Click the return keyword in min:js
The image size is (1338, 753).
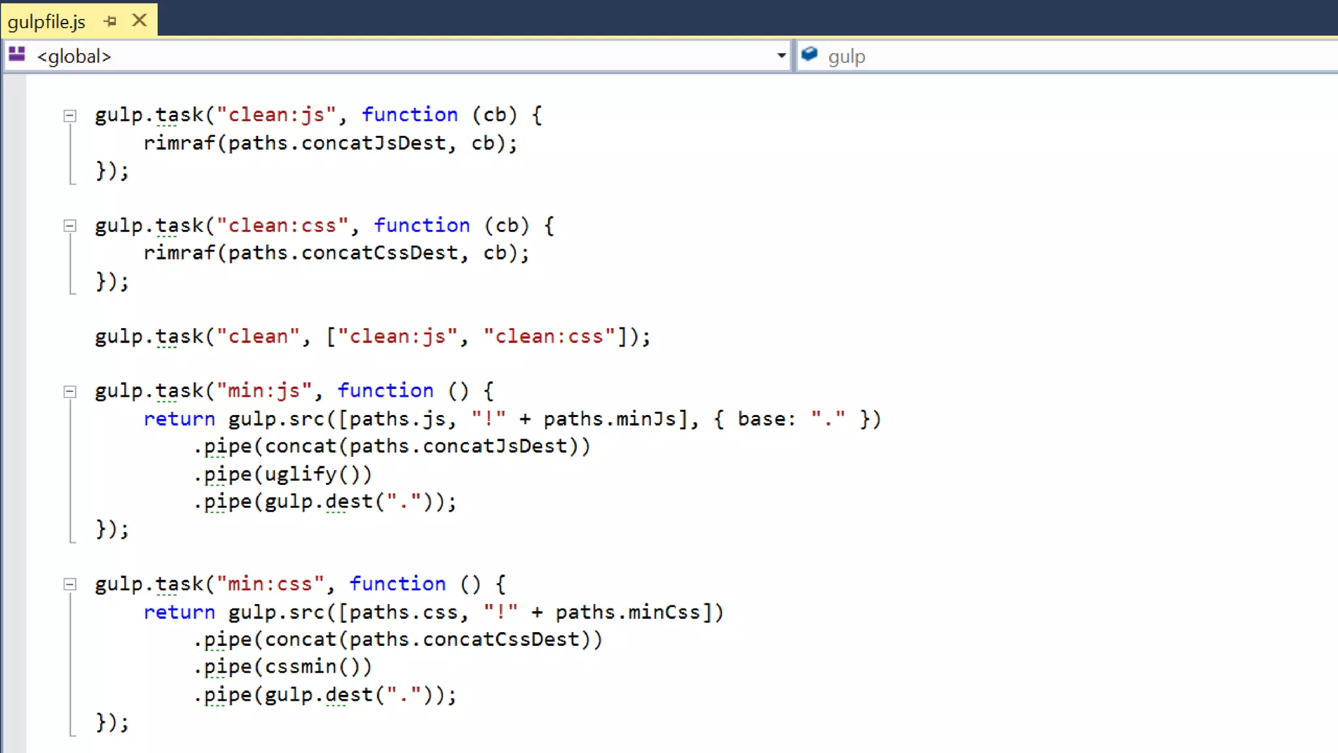[x=179, y=420]
